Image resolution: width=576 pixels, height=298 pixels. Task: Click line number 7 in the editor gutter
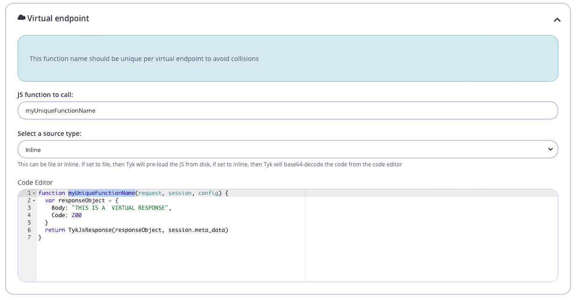29,237
